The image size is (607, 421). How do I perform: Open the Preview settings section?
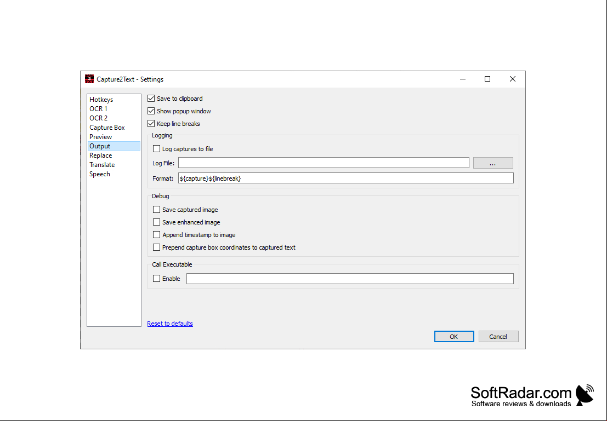pos(114,136)
